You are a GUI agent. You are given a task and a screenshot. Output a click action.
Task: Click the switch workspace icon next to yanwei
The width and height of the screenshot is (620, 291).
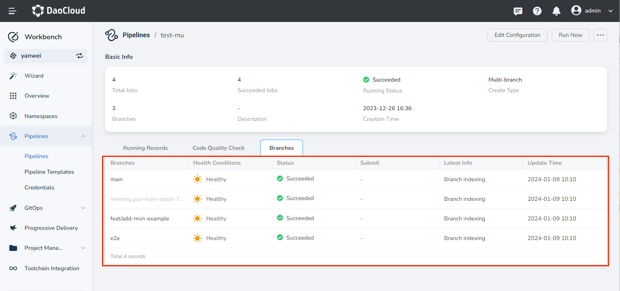tap(80, 56)
